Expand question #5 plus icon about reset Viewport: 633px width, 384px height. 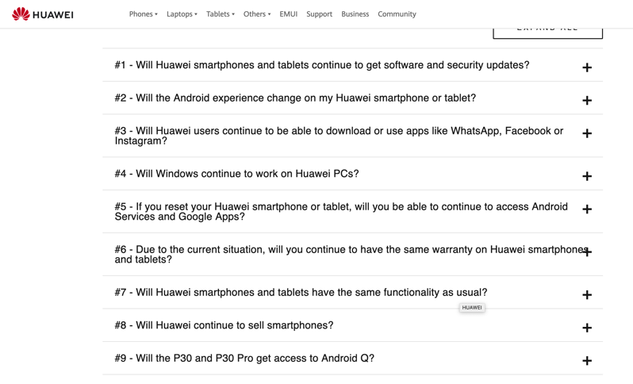pyautogui.click(x=587, y=209)
